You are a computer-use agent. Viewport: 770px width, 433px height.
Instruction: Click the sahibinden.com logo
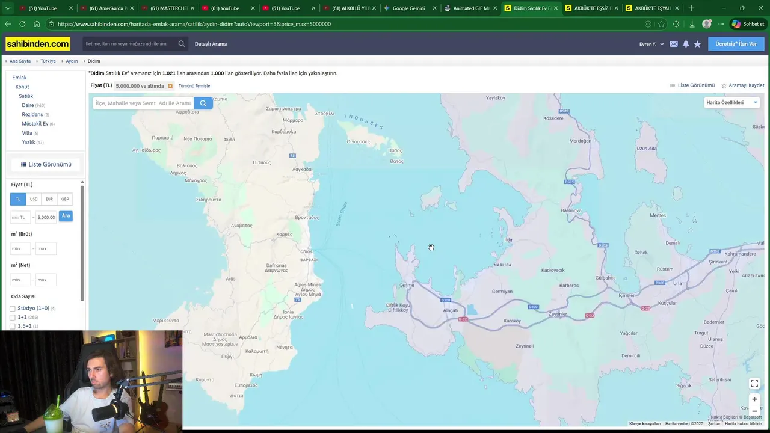(x=37, y=44)
